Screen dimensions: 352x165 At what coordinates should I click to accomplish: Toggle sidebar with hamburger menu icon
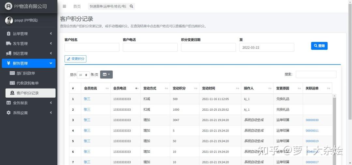[65, 6]
